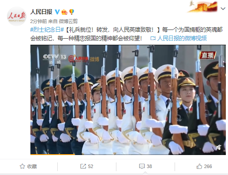Click the crown membership badge icon
Screen dimensions: 228x175
coord(64,12)
